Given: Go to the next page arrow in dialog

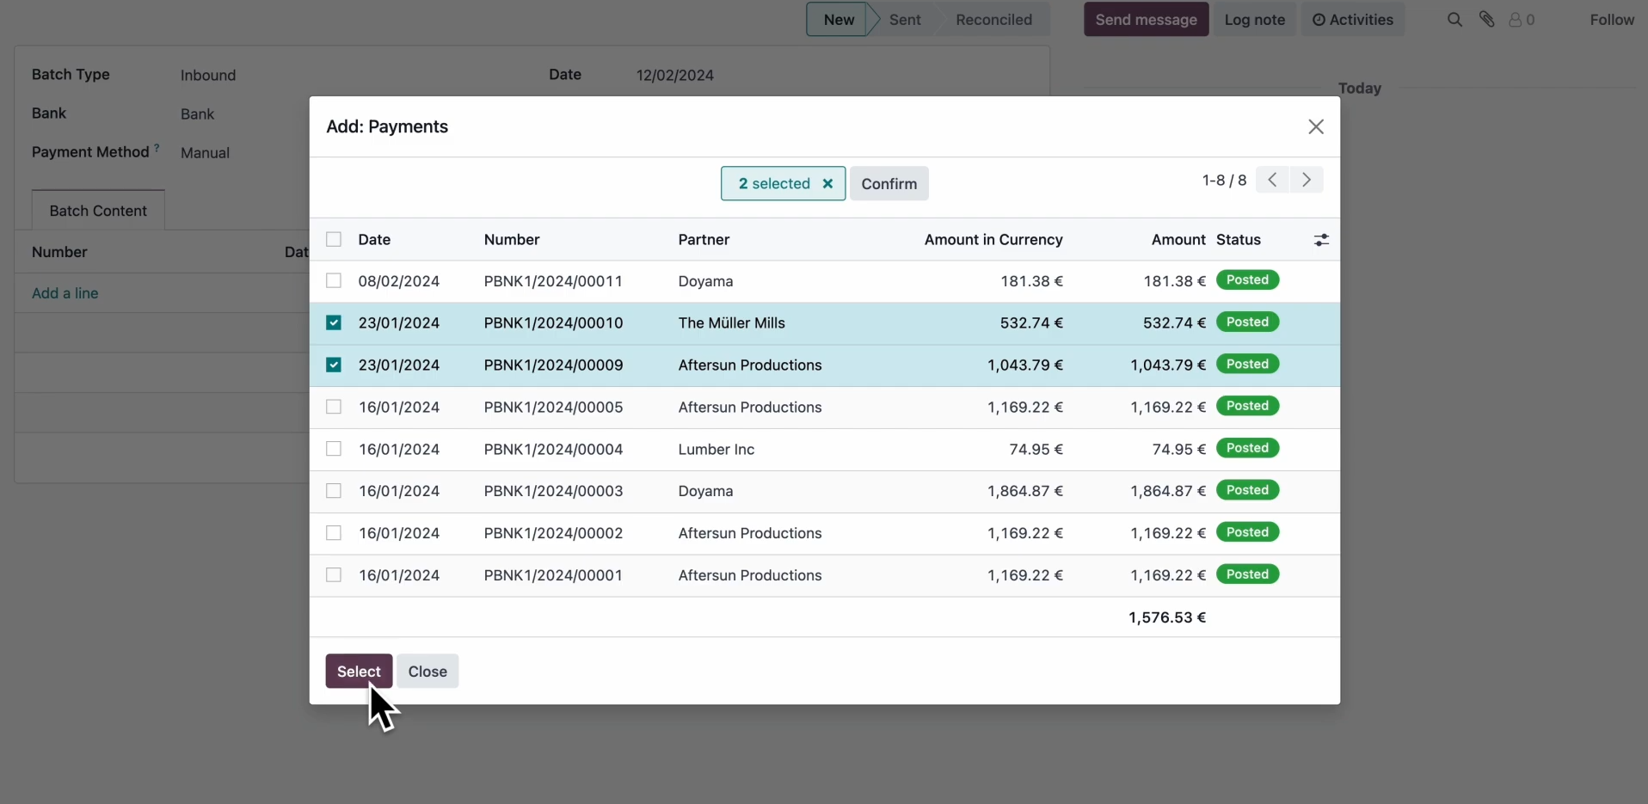Looking at the screenshot, I should (1307, 180).
